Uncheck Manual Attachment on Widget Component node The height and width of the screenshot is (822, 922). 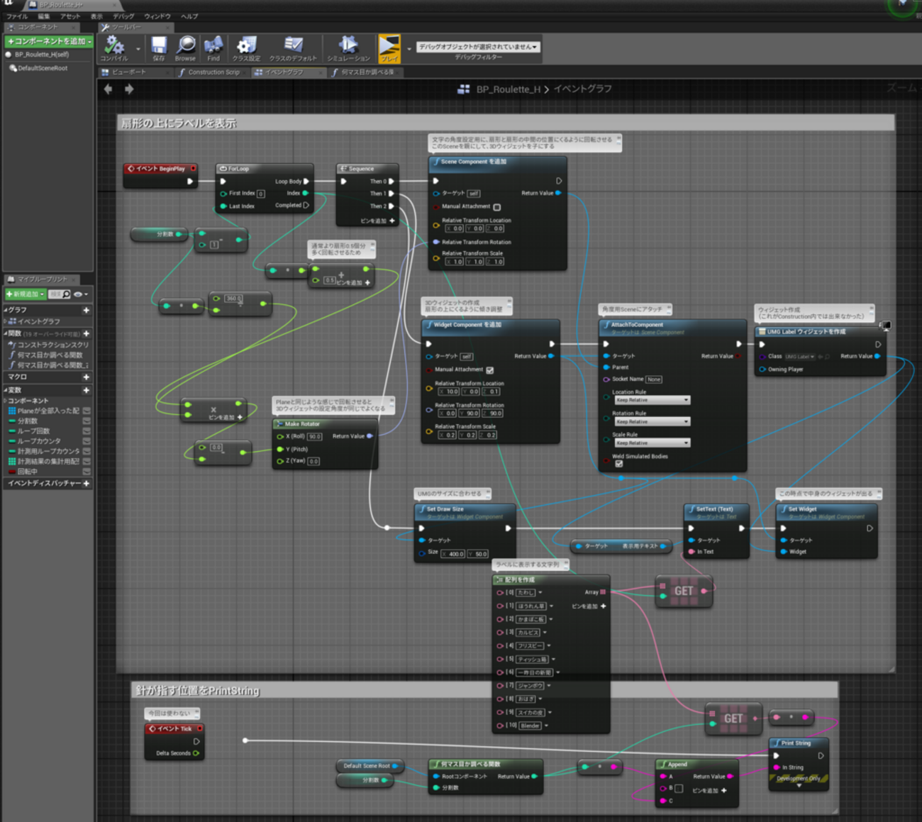[490, 370]
